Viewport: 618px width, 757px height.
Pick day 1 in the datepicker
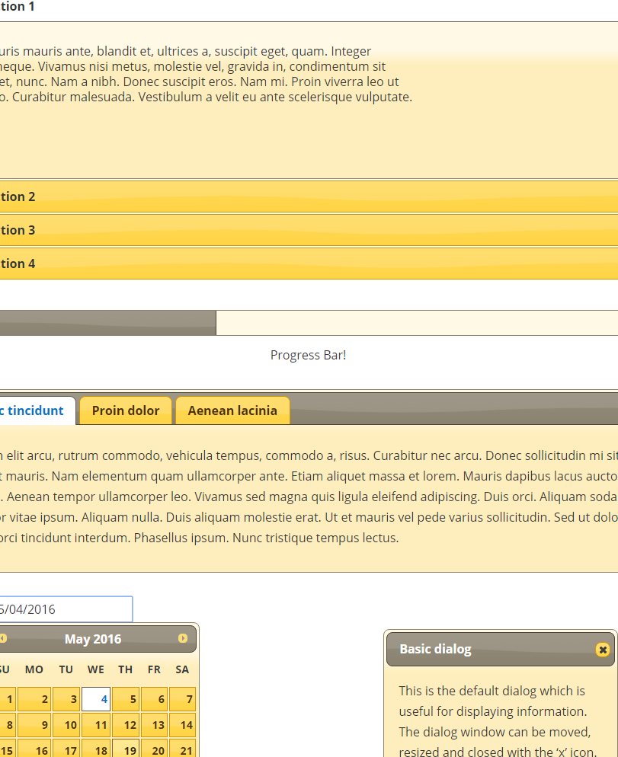pyautogui.click(x=8, y=699)
